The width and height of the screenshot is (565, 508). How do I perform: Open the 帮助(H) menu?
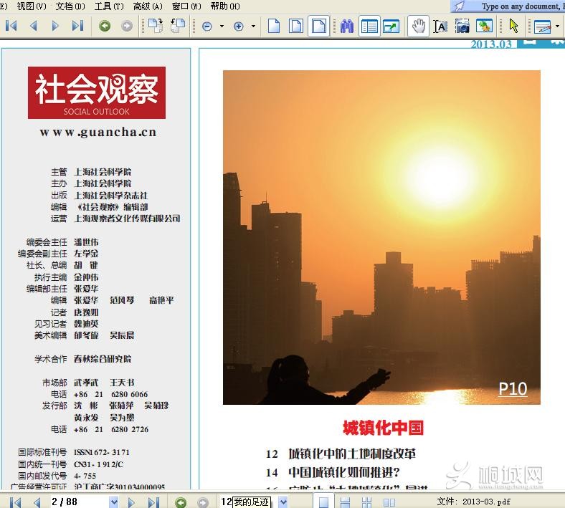[x=224, y=6]
